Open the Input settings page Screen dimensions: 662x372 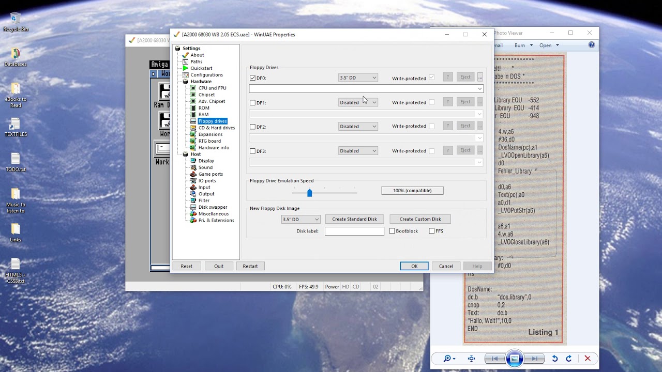(204, 188)
